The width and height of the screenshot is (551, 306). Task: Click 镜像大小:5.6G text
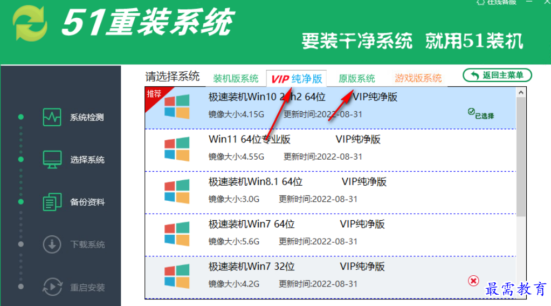pyautogui.click(x=233, y=241)
